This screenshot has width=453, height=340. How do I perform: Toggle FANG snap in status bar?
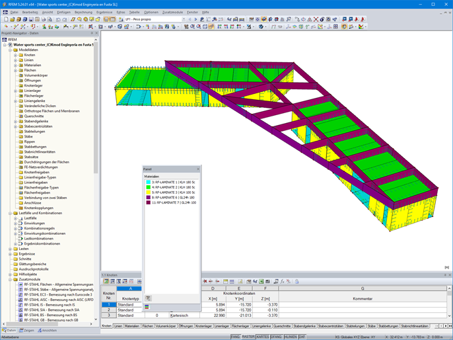[x=235, y=337]
